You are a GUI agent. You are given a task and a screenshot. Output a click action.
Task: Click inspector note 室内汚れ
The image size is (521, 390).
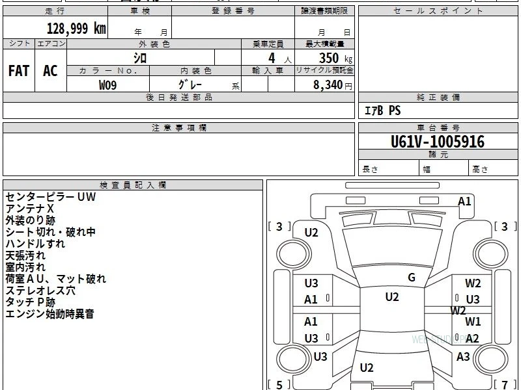click(x=25, y=267)
